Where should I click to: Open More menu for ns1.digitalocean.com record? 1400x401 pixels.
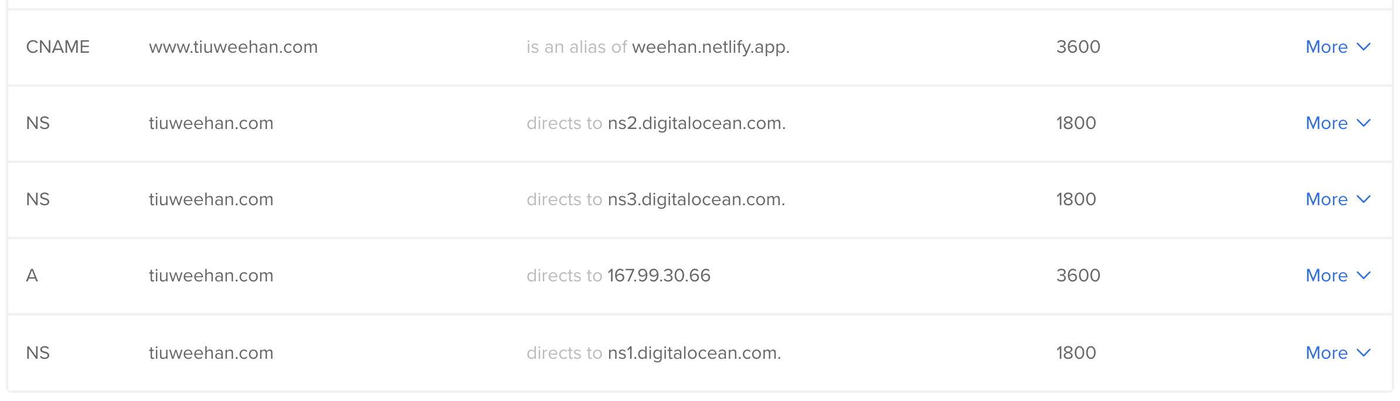[x=1338, y=353]
